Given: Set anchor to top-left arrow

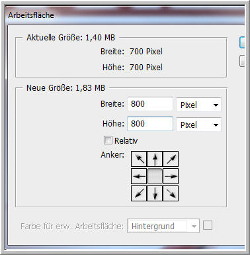Looking at the screenshot, I should (x=139, y=159).
